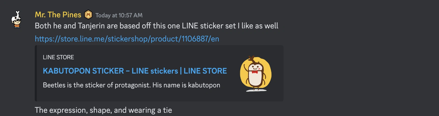This screenshot has height=116, width=439.
Task: Open the username Mr. The Pines profile
Action: click(58, 15)
